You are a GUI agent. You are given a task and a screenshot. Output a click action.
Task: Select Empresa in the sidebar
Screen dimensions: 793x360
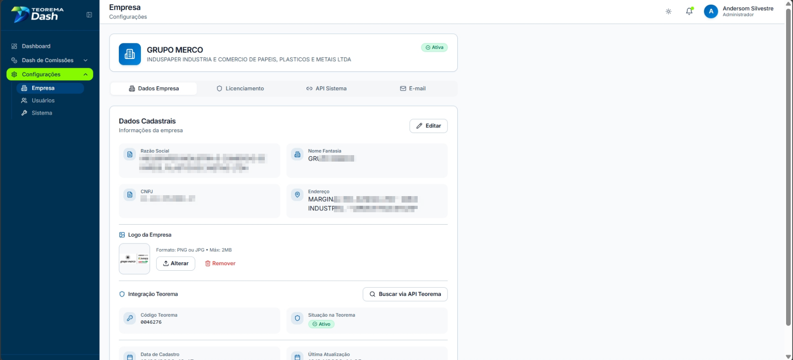point(50,88)
